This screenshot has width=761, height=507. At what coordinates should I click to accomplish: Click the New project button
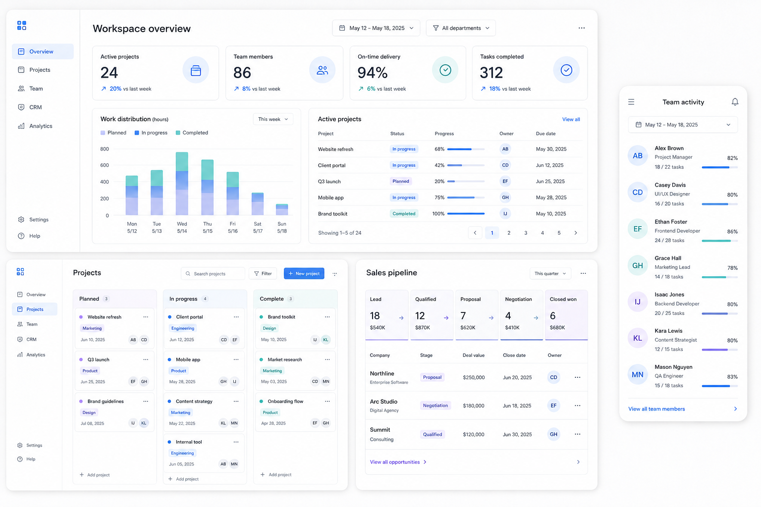coord(304,274)
